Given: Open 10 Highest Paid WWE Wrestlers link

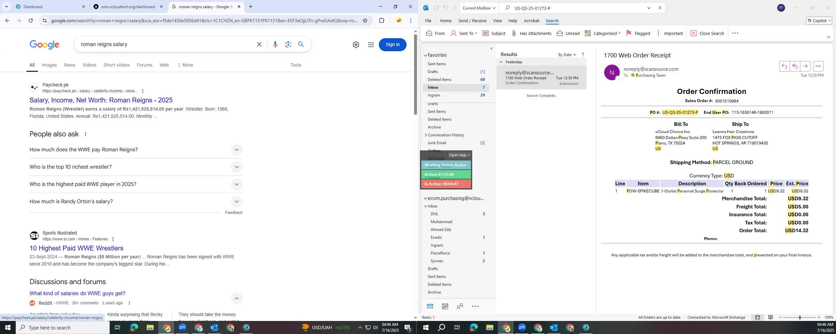Looking at the screenshot, I should pyautogui.click(x=76, y=248).
